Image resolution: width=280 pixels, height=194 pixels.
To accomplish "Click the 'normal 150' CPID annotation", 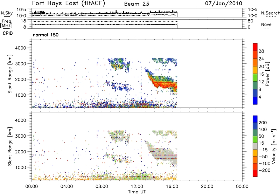I will point(46,35).
